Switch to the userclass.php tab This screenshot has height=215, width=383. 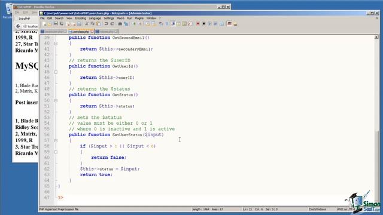click(81, 32)
